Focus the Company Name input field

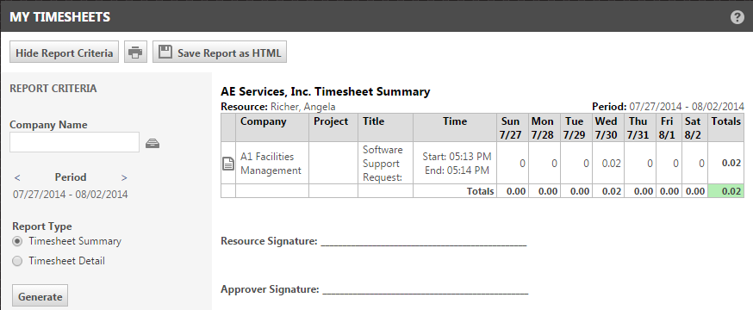pos(74,143)
